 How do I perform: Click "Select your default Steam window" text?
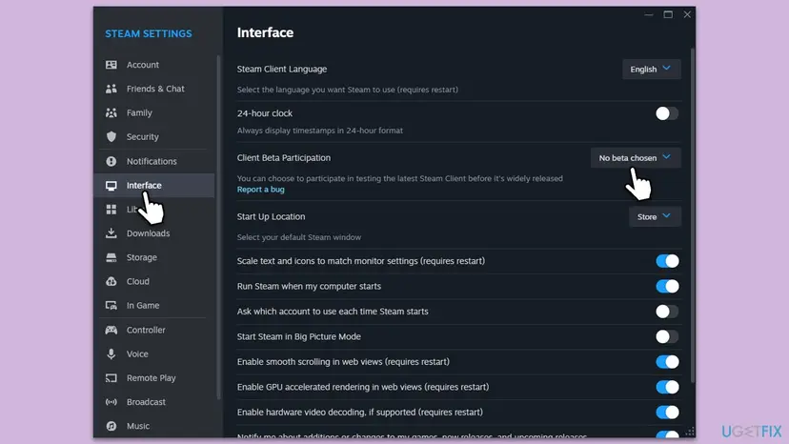pos(299,237)
